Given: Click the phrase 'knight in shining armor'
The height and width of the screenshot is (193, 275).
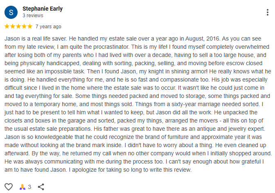Looking at the screenshot, I should [x=178, y=71].
